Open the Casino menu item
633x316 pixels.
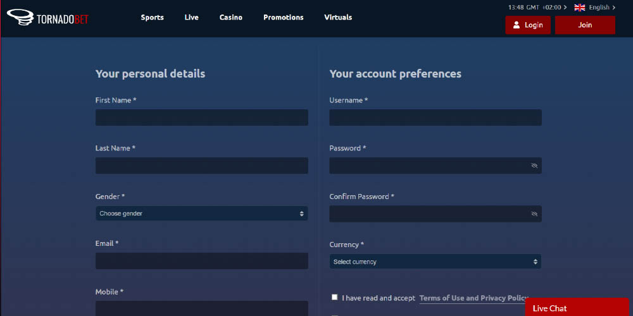click(x=230, y=18)
